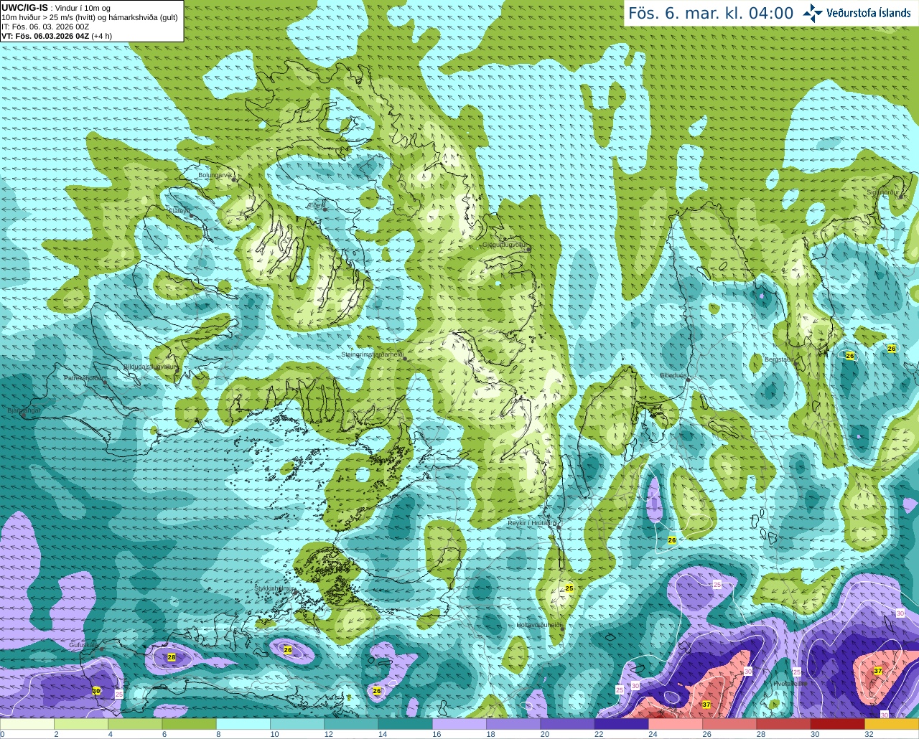Pick the teal 12–14 legend swatch
The width and height of the screenshot is (919, 739).
(x=351, y=724)
